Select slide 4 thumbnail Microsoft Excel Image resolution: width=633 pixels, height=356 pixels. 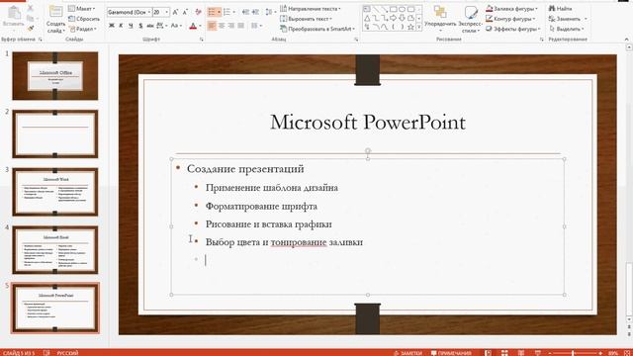[x=55, y=250]
